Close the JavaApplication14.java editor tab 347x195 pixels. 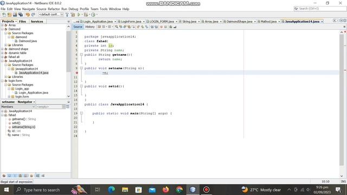tap(322, 22)
